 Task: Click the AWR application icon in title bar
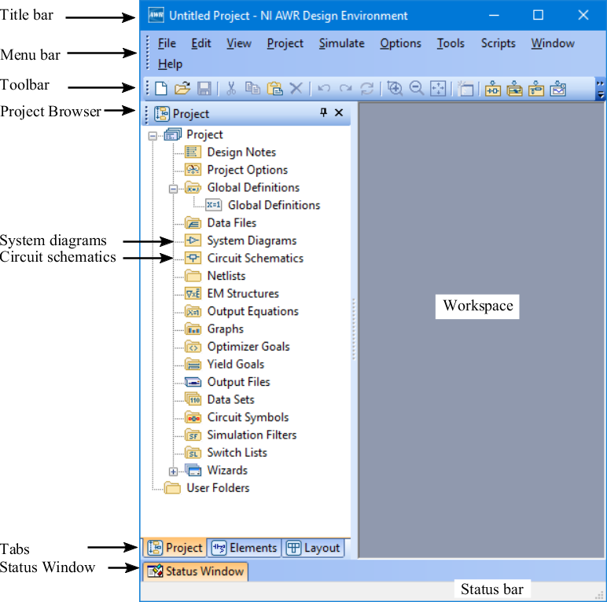click(156, 16)
